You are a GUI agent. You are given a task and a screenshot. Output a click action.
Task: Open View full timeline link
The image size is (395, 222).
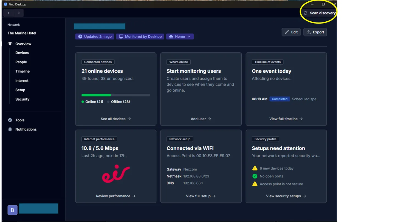[x=286, y=119]
